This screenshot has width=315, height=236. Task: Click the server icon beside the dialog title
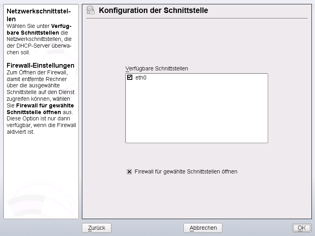pos(91,10)
